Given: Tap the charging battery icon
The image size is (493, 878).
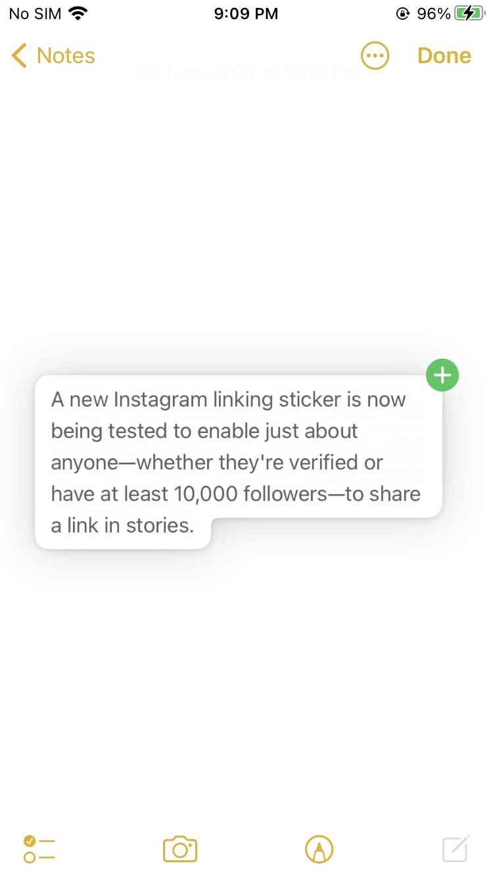Looking at the screenshot, I should pyautogui.click(x=469, y=13).
